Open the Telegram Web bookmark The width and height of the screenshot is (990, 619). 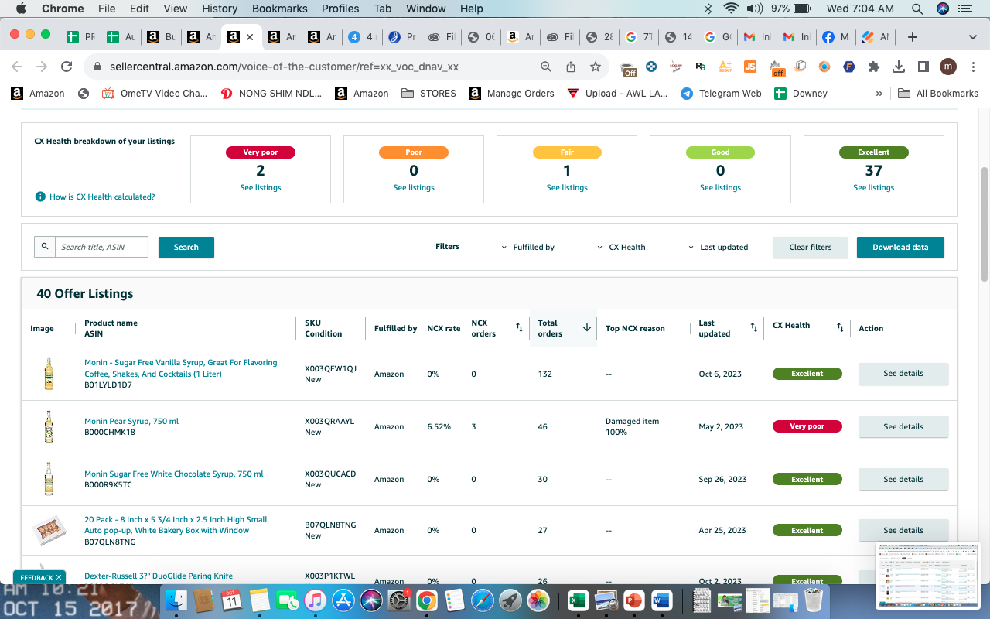tap(721, 93)
